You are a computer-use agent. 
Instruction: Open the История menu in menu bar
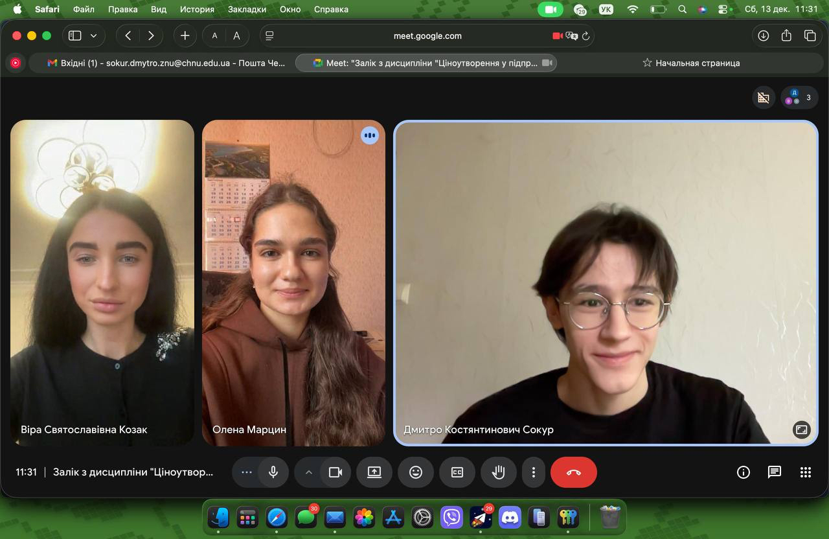(197, 9)
